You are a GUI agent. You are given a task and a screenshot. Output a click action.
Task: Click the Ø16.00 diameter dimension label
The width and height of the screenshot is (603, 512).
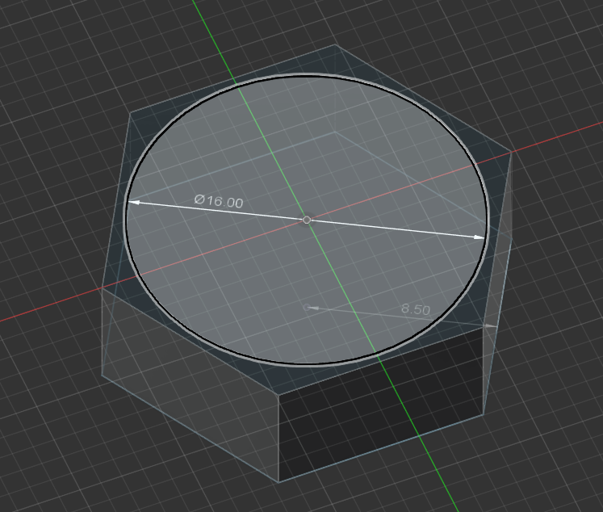click(x=219, y=201)
